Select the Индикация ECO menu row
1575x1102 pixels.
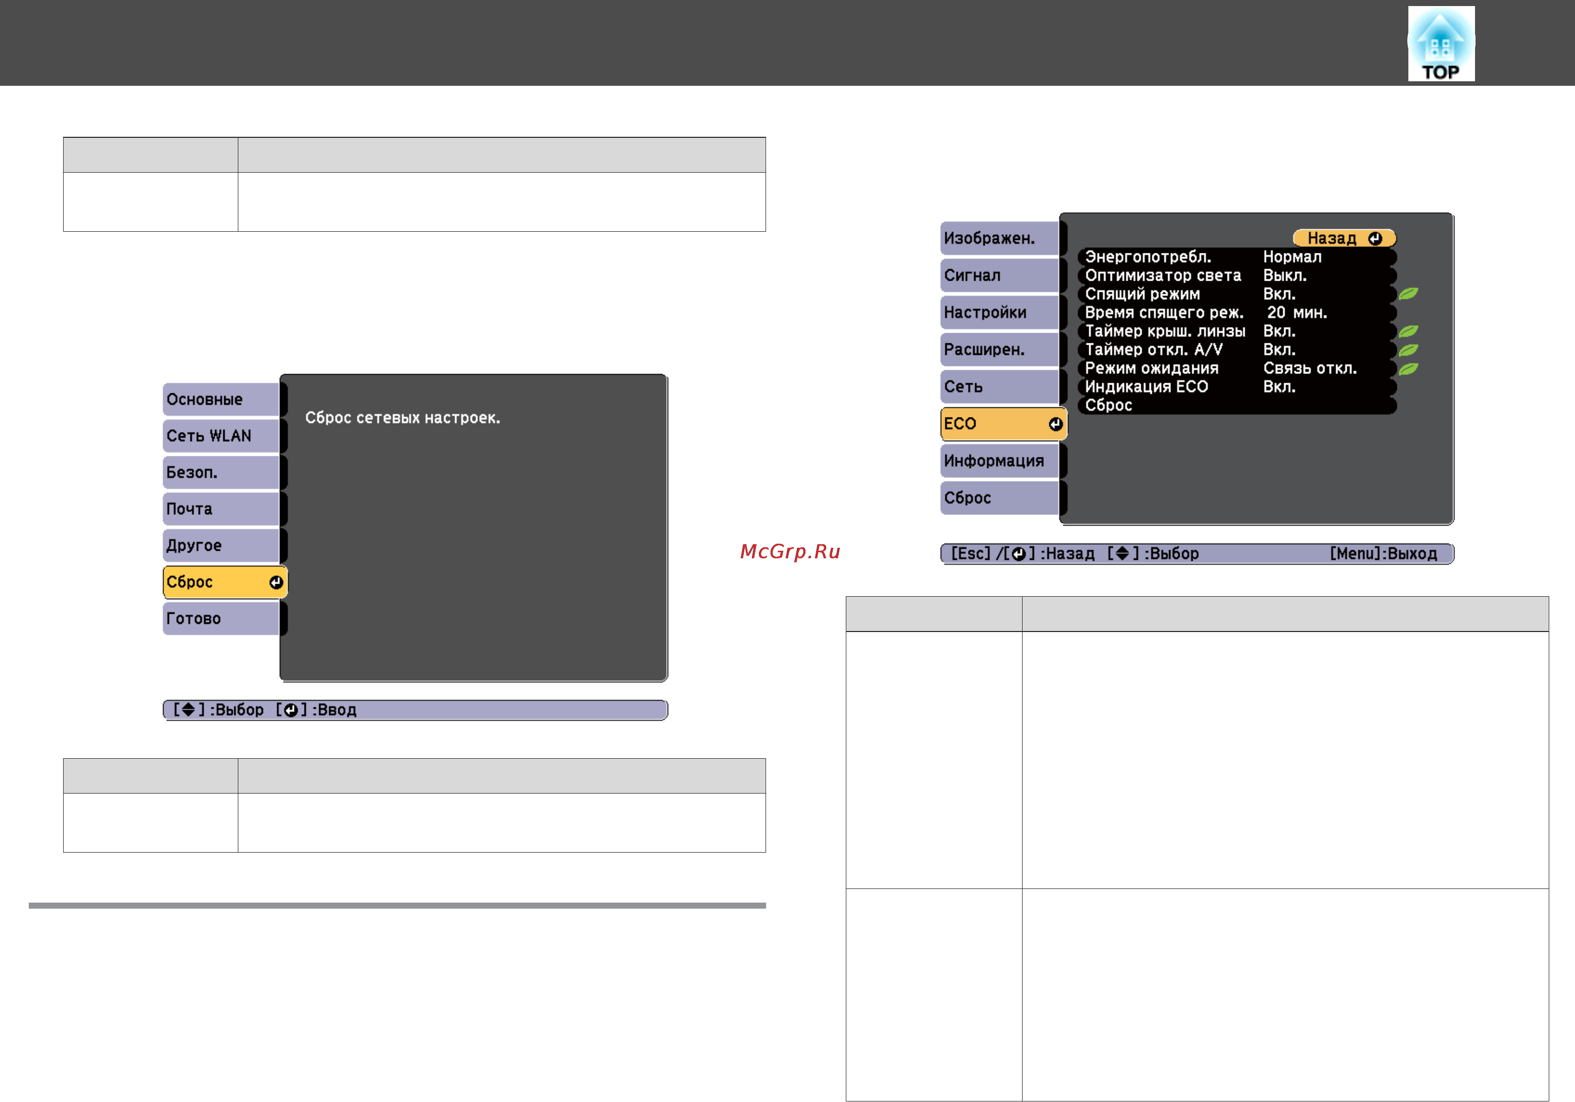click(1238, 386)
